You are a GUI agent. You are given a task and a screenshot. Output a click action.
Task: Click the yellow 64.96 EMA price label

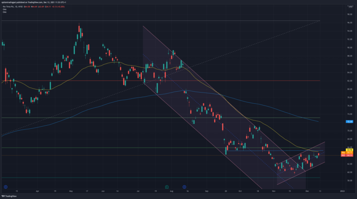[350, 150]
